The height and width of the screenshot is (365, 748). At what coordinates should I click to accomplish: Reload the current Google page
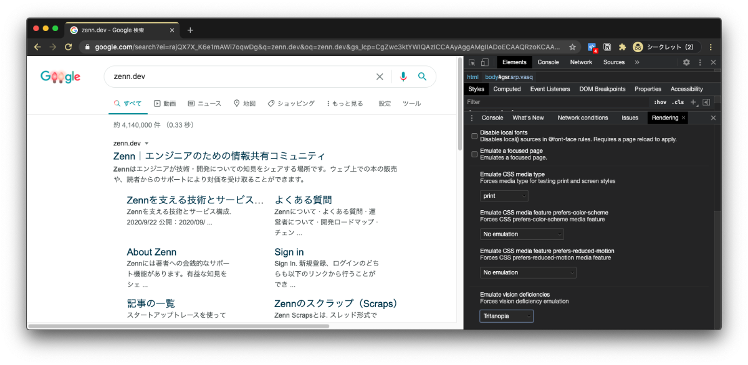click(x=69, y=47)
